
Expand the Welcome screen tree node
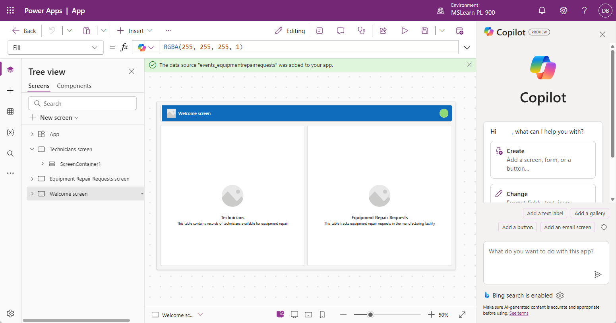coord(32,194)
